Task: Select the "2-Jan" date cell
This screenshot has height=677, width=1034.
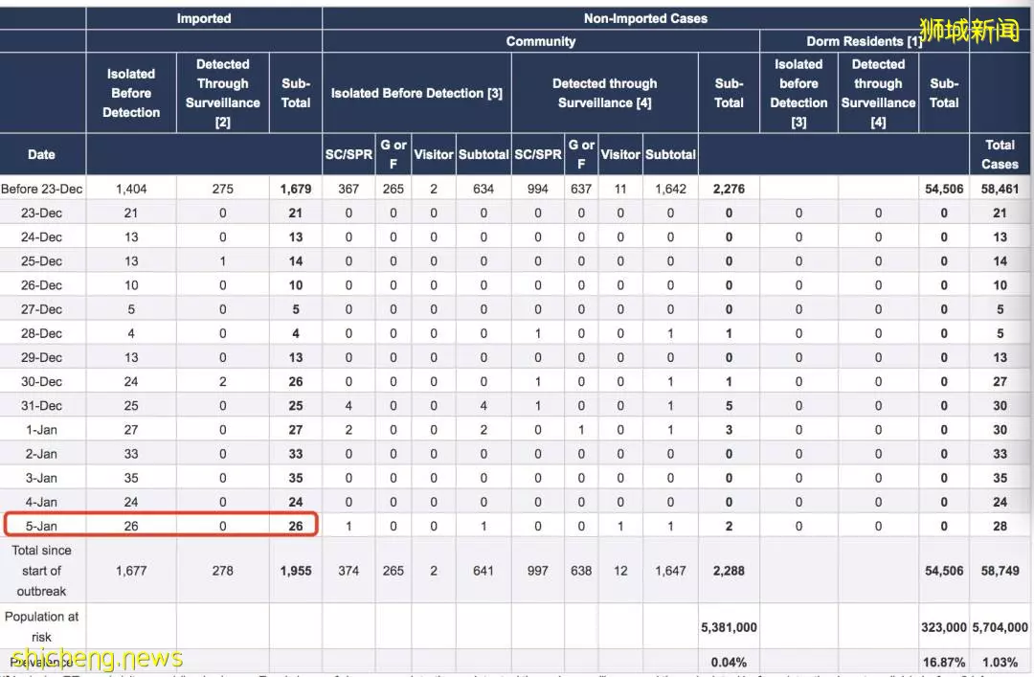Action: [41, 454]
